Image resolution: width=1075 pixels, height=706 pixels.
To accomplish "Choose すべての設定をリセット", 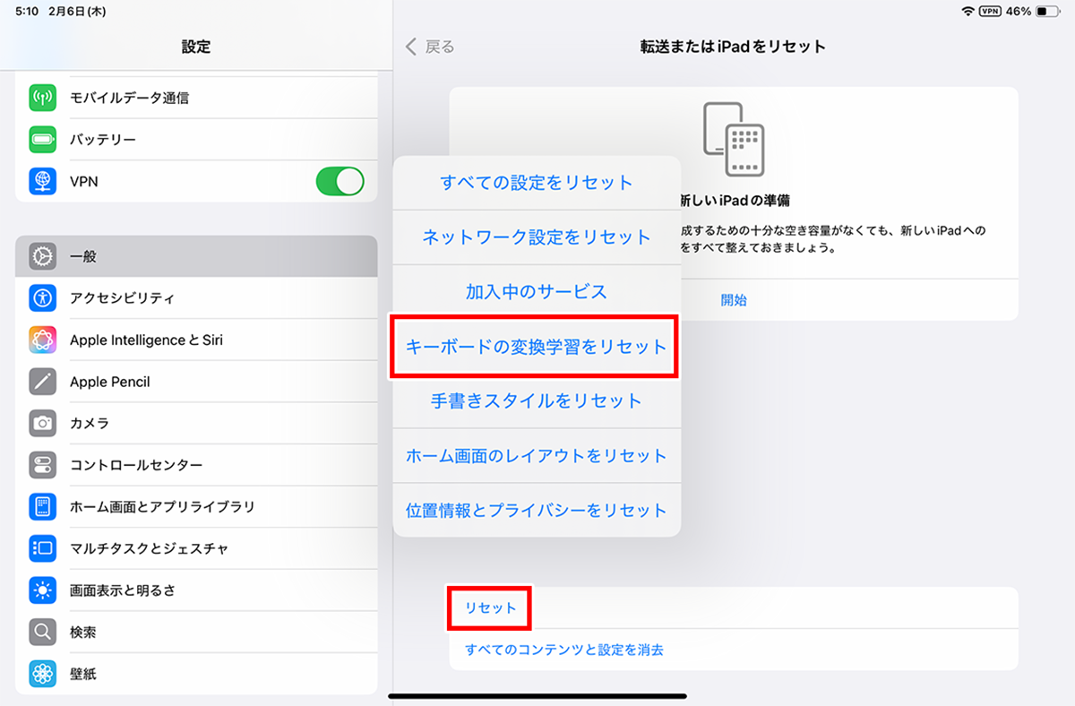I will pyautogui.click(x=537, y=183).
